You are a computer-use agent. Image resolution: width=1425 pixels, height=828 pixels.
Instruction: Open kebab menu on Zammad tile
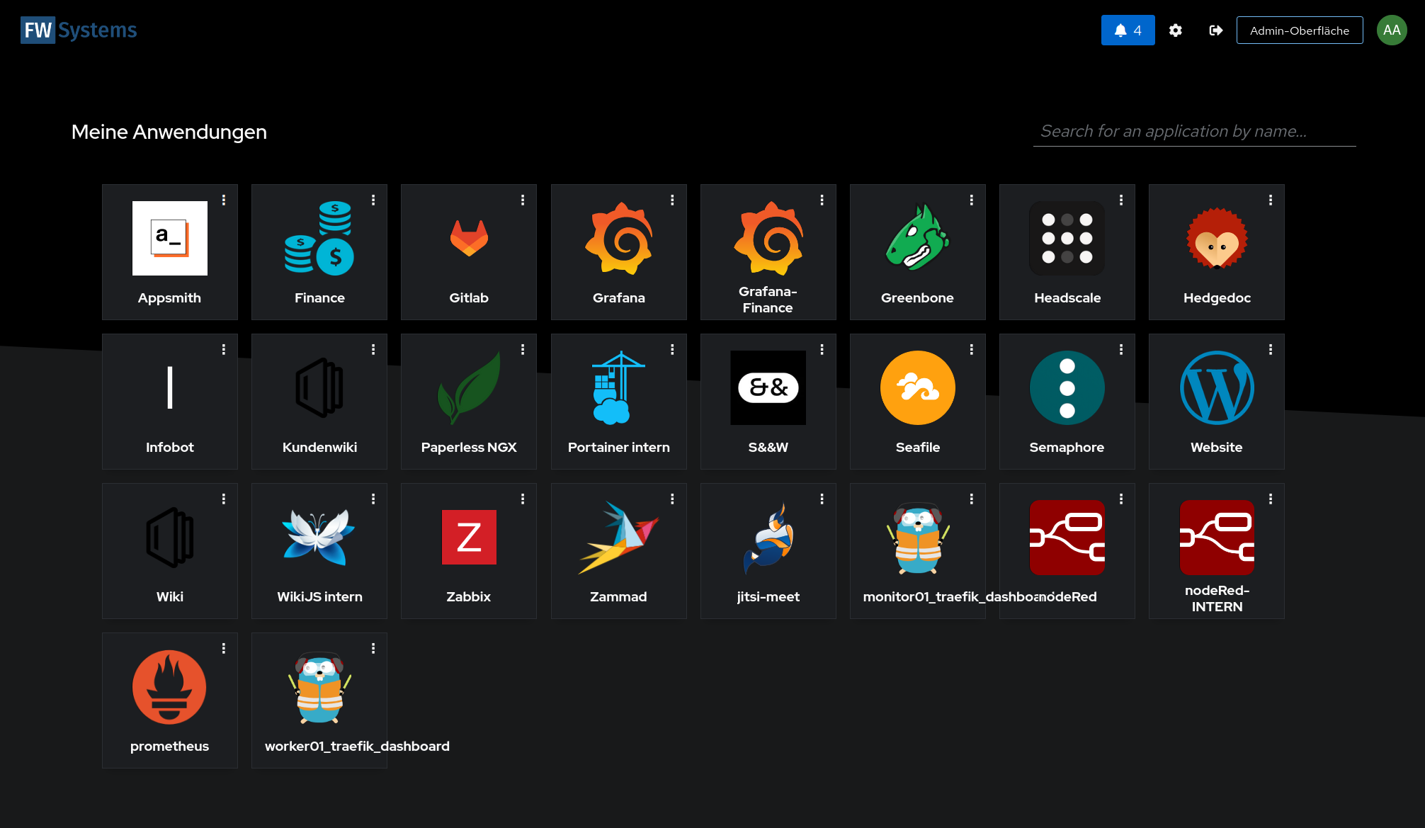click(672, 499)
